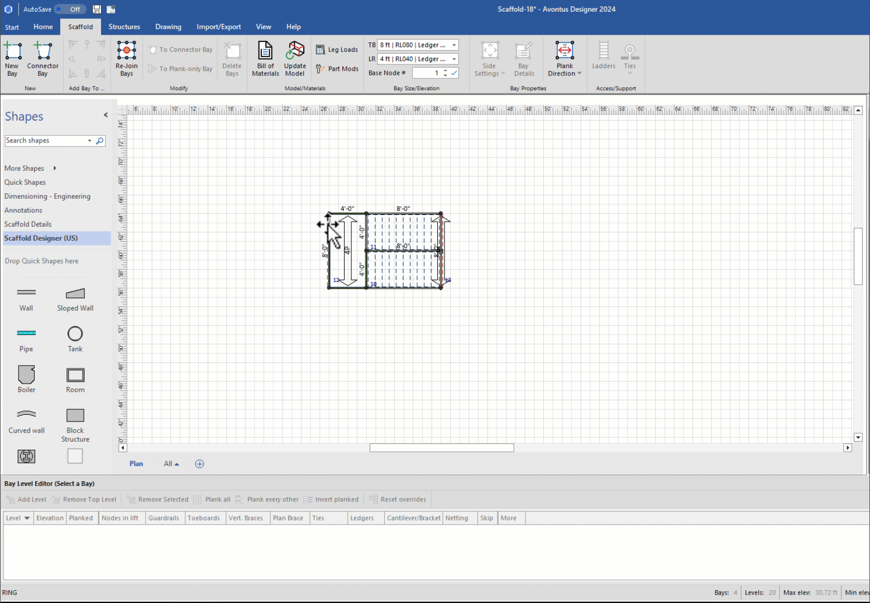This screenshot has width=870, height=603.
Task: Click the horizontal scrollbar thumb
Action: (x=441, y=448)
